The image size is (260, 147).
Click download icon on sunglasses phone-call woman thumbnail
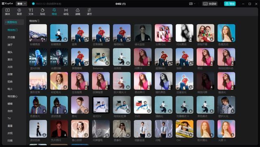(128, 135)
